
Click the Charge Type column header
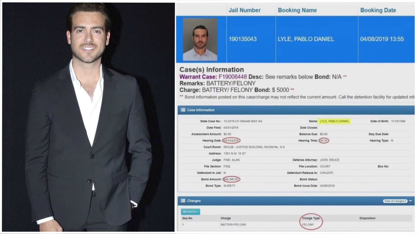click(x=311, y=218)
